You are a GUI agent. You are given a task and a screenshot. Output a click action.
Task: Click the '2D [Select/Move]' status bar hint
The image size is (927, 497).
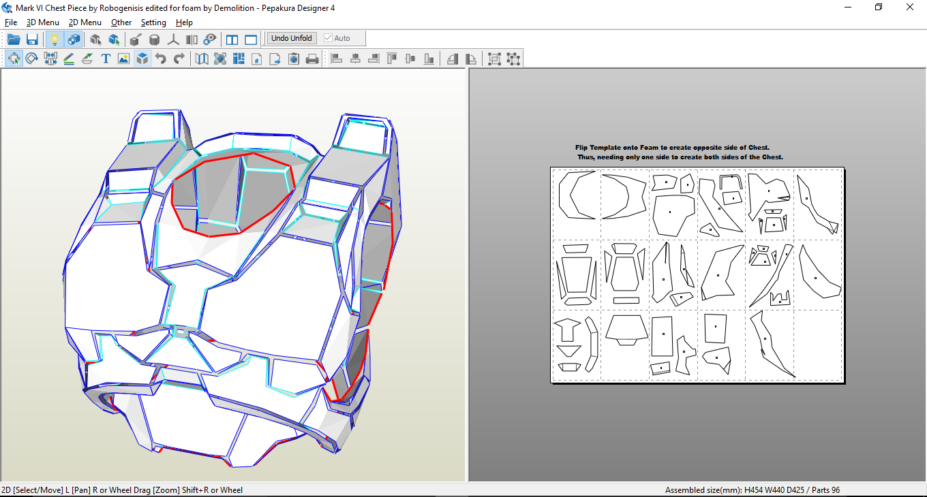click(x=122, y=490)
